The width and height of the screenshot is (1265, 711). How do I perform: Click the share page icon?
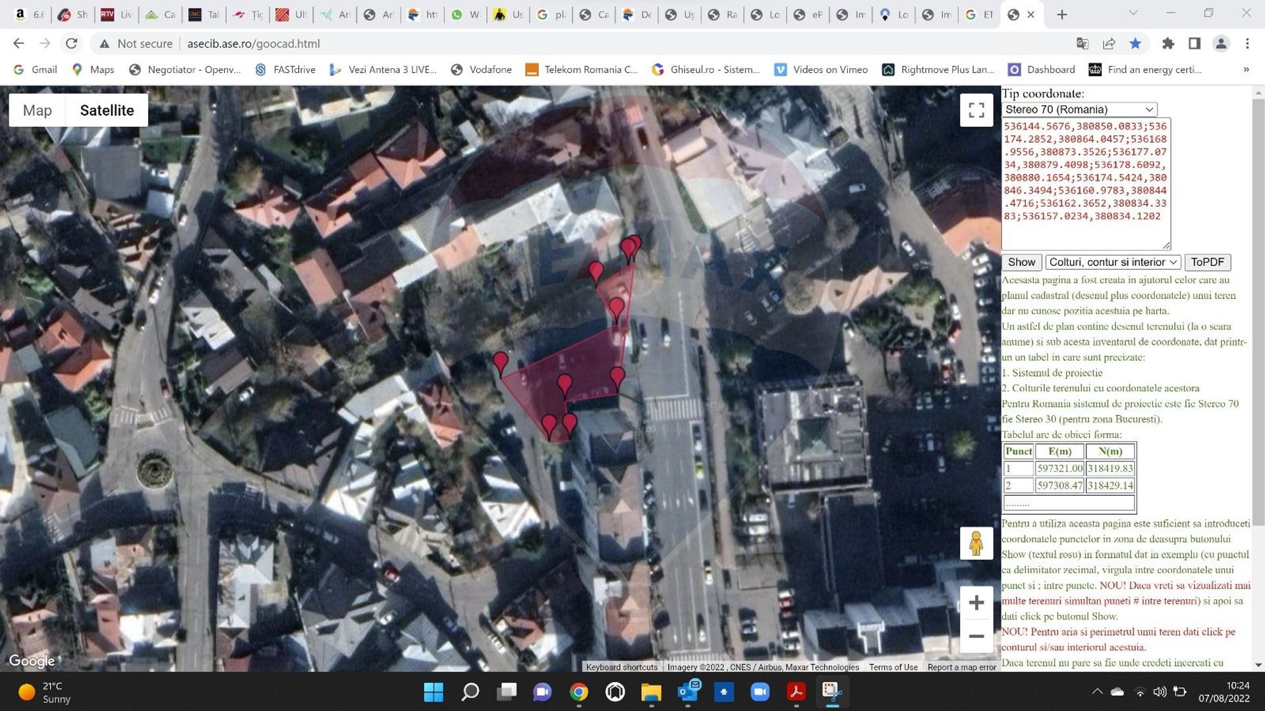1109,43
